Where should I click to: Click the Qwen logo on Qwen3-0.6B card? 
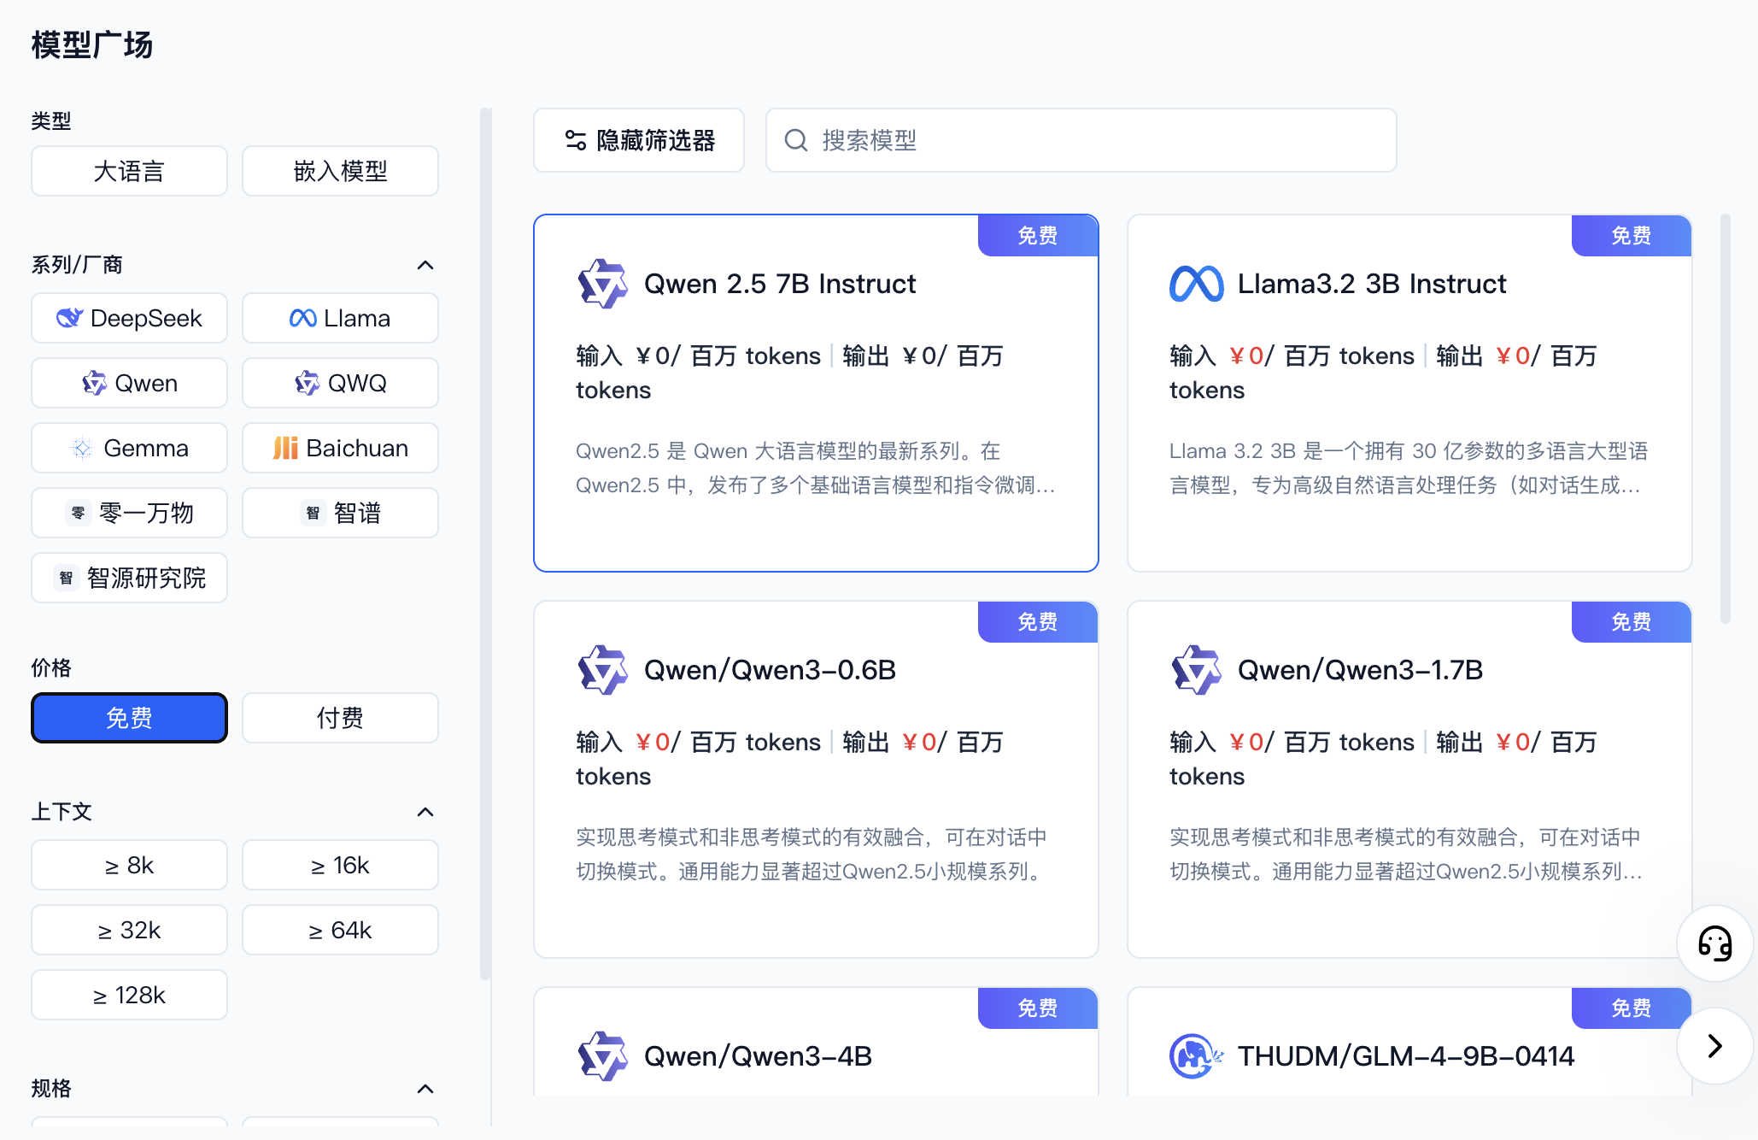602,670
